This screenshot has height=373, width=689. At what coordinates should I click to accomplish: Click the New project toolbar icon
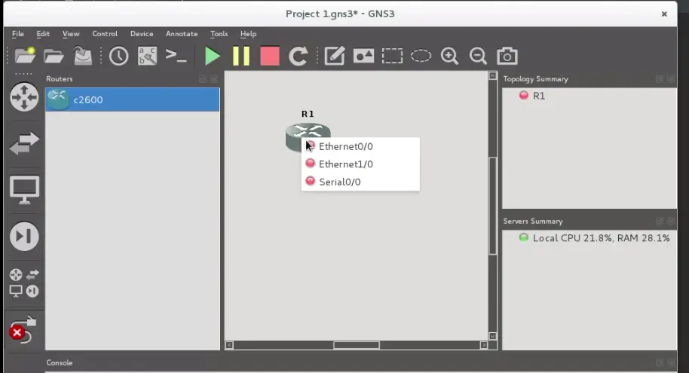coord(25,56)
